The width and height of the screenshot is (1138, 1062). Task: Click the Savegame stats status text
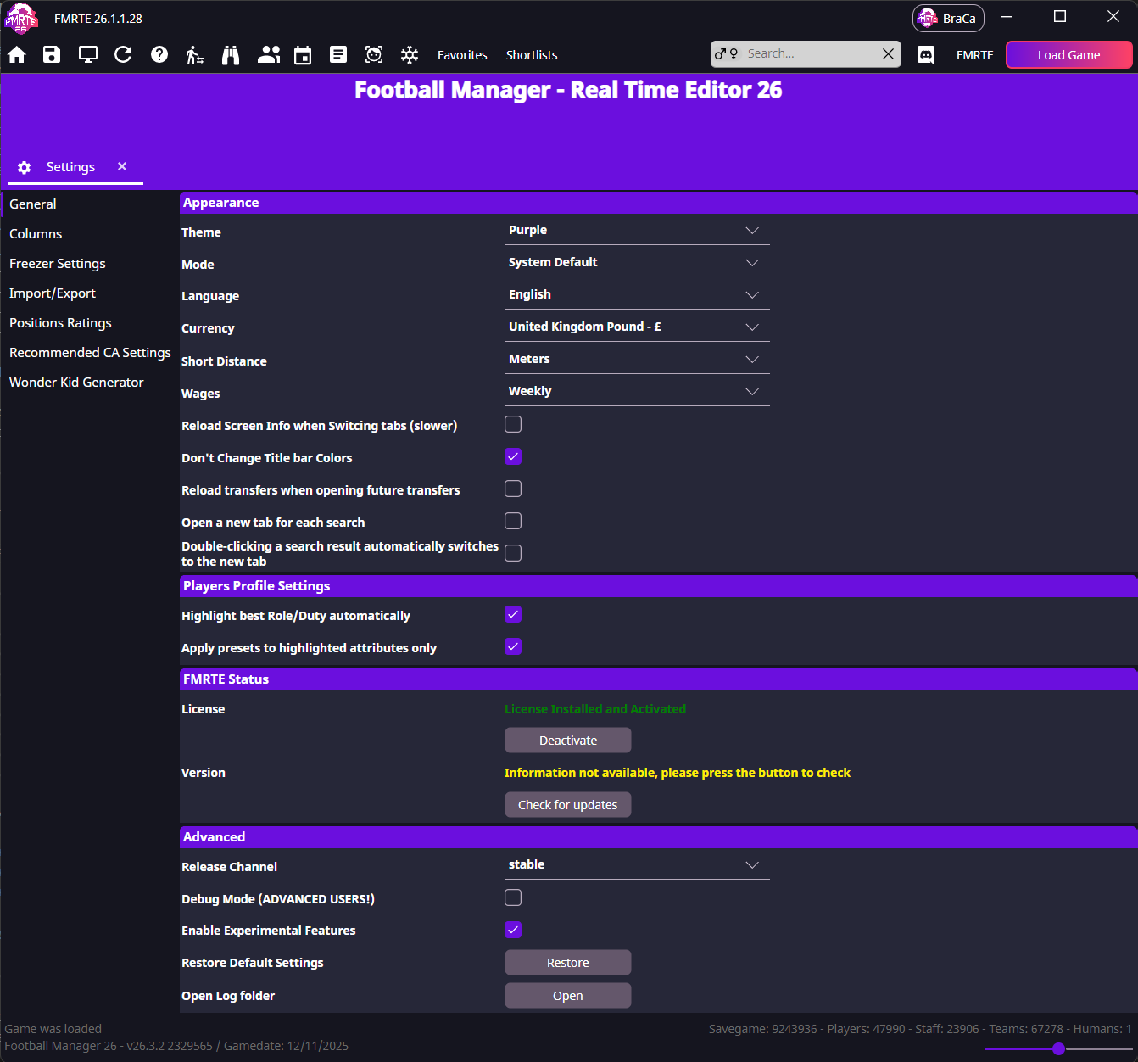coord(920,1029)
